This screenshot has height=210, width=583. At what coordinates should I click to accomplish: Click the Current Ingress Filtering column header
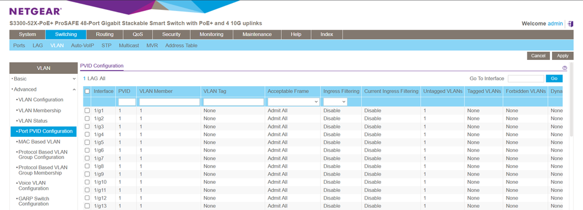click(x=391, y=91)
